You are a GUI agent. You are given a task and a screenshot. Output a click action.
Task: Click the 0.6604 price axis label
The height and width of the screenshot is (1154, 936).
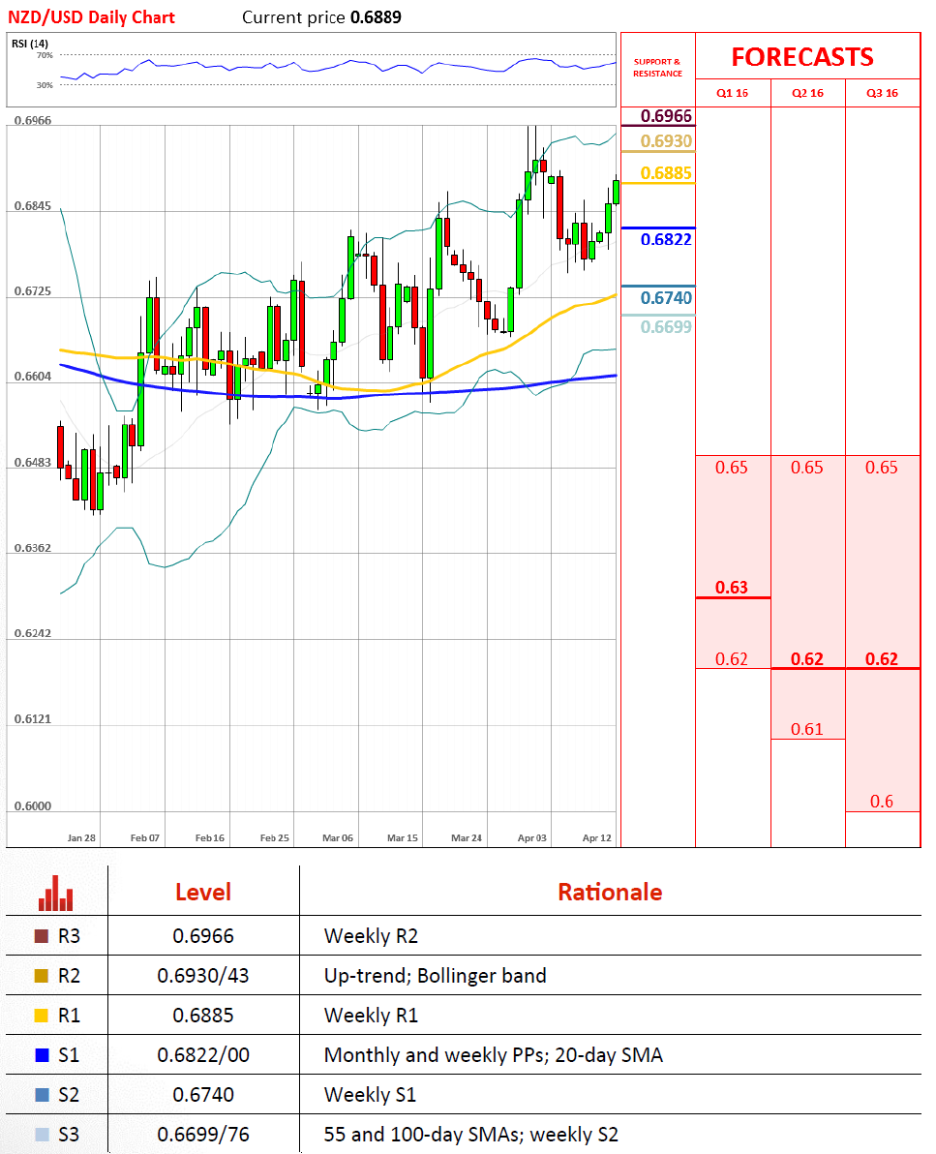pos(33,377)
